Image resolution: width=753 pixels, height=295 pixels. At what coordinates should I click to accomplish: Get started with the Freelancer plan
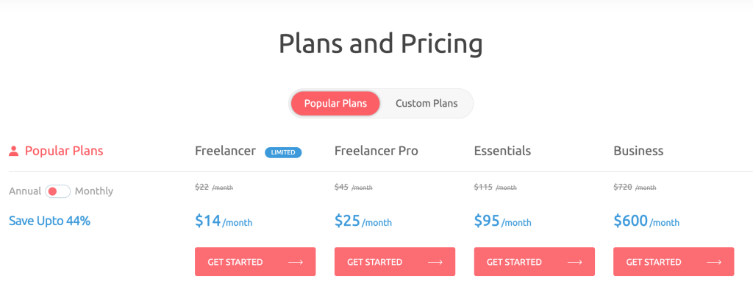point(255,262)
